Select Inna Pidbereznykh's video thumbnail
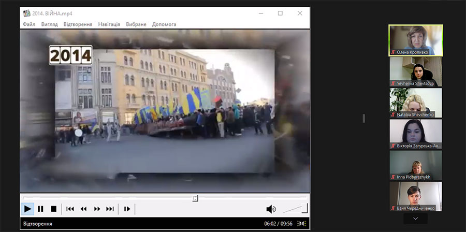This screenshot has width=466, height=232. [x=416, y=165]
